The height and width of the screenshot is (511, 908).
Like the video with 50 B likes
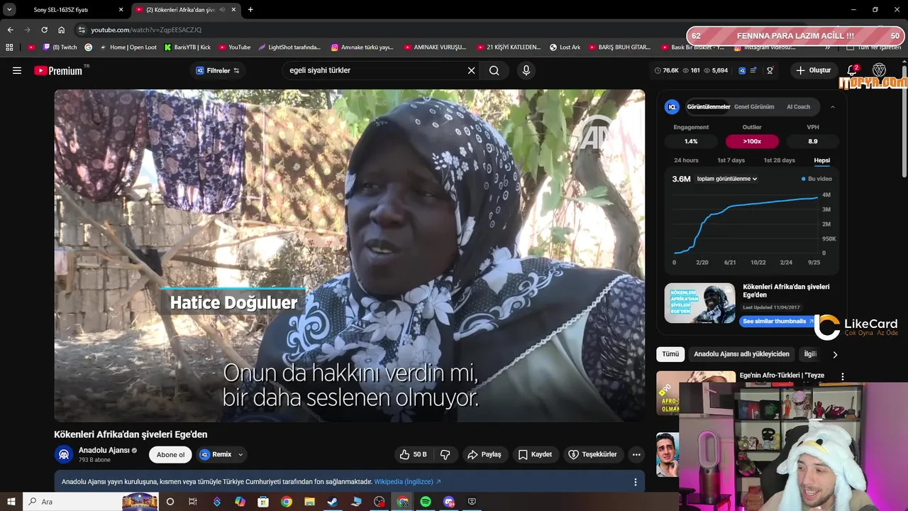coord(413,454)
